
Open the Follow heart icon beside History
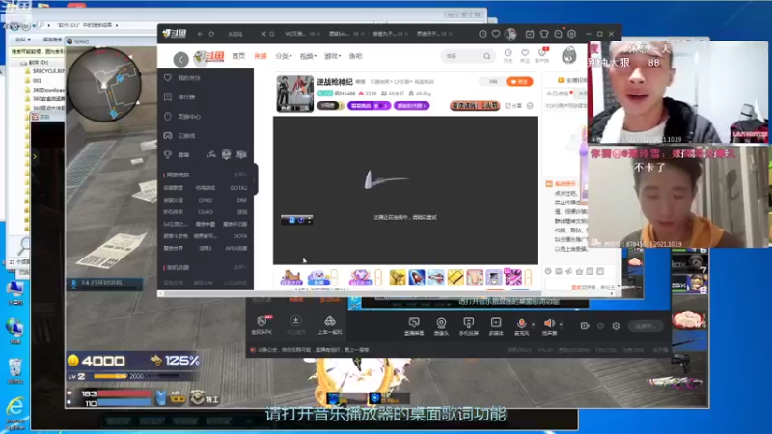[x=525, y=53]
